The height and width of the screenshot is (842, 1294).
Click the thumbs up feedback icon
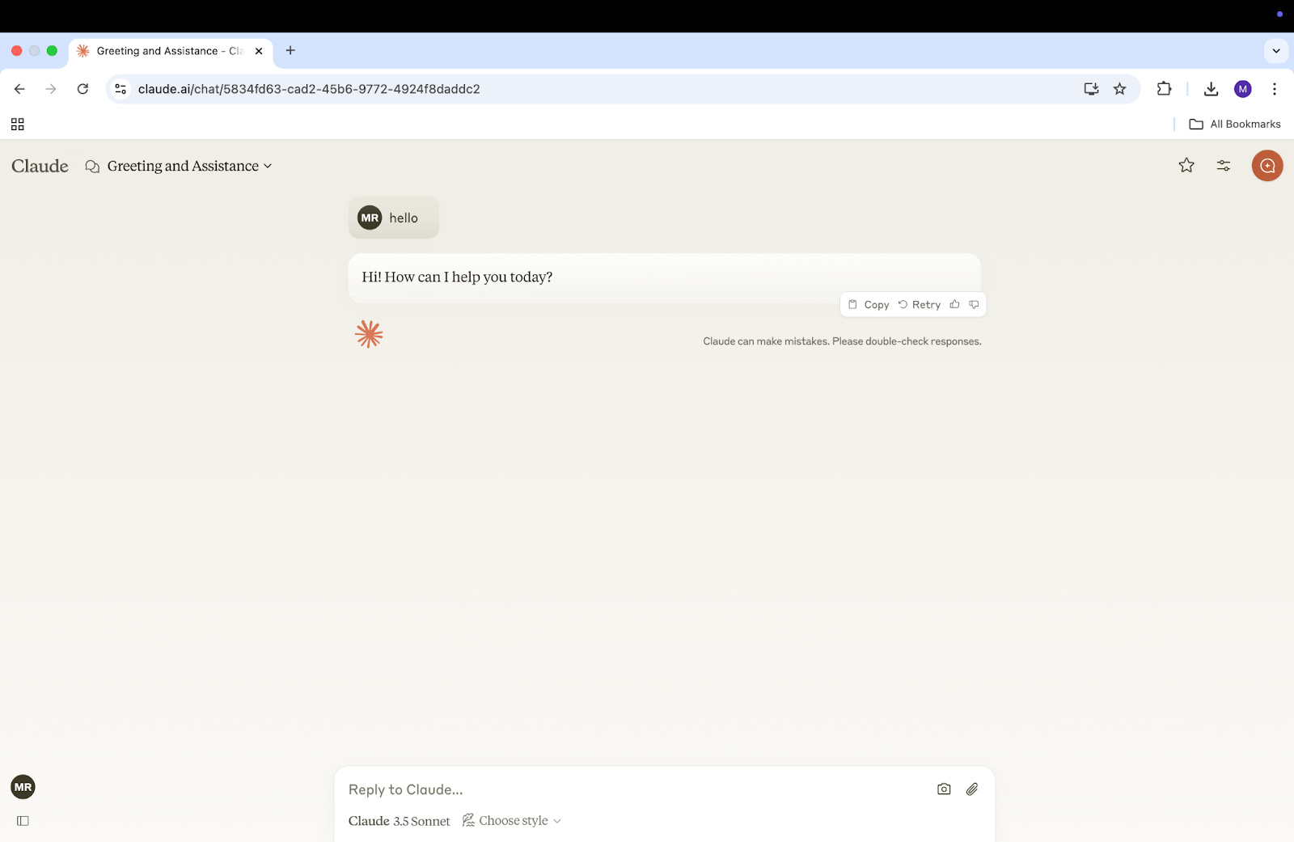click(x=954, y=304)
